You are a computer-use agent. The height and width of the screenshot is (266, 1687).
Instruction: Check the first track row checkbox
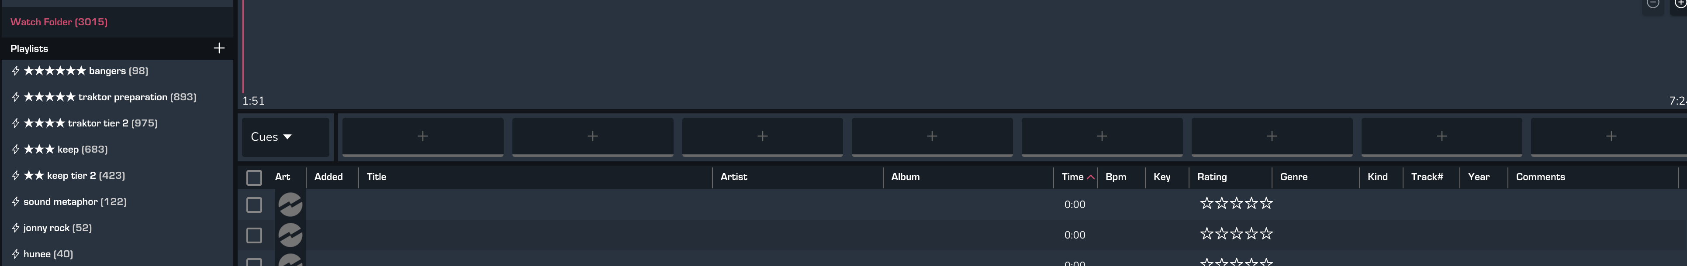[x=254, y=205]
